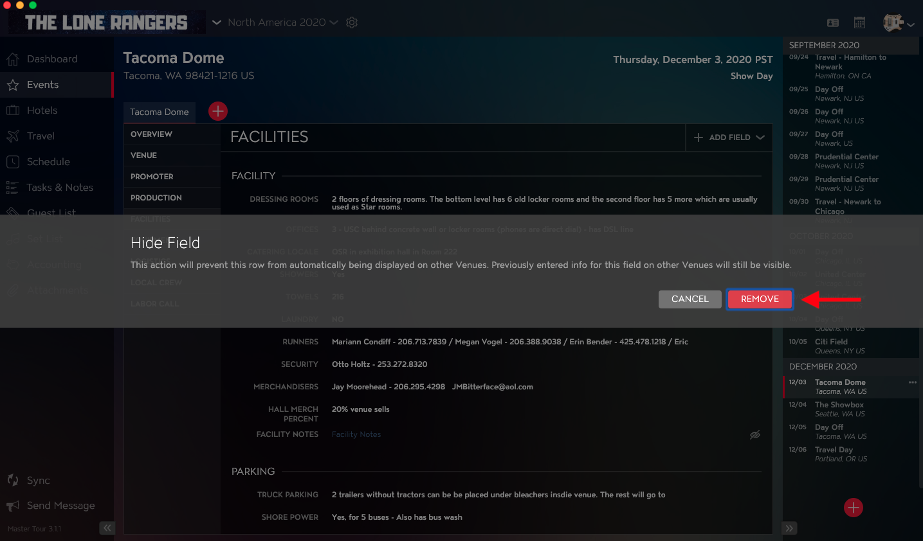Select Travel Day to Portland on 12/06

850,454
